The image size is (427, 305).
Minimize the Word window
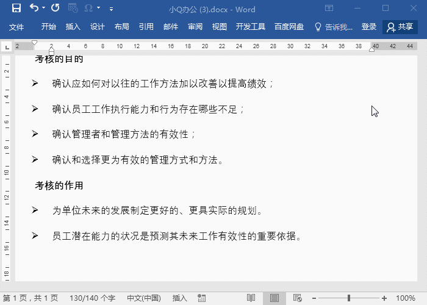(x=357, y=8)
